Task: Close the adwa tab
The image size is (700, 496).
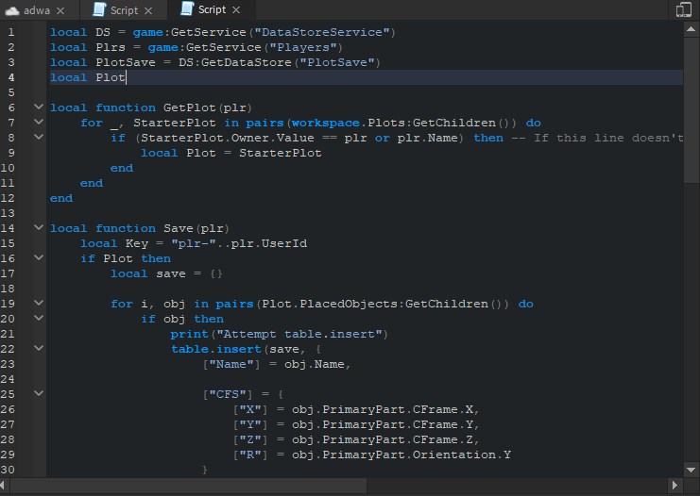Action: coord(60,10)
